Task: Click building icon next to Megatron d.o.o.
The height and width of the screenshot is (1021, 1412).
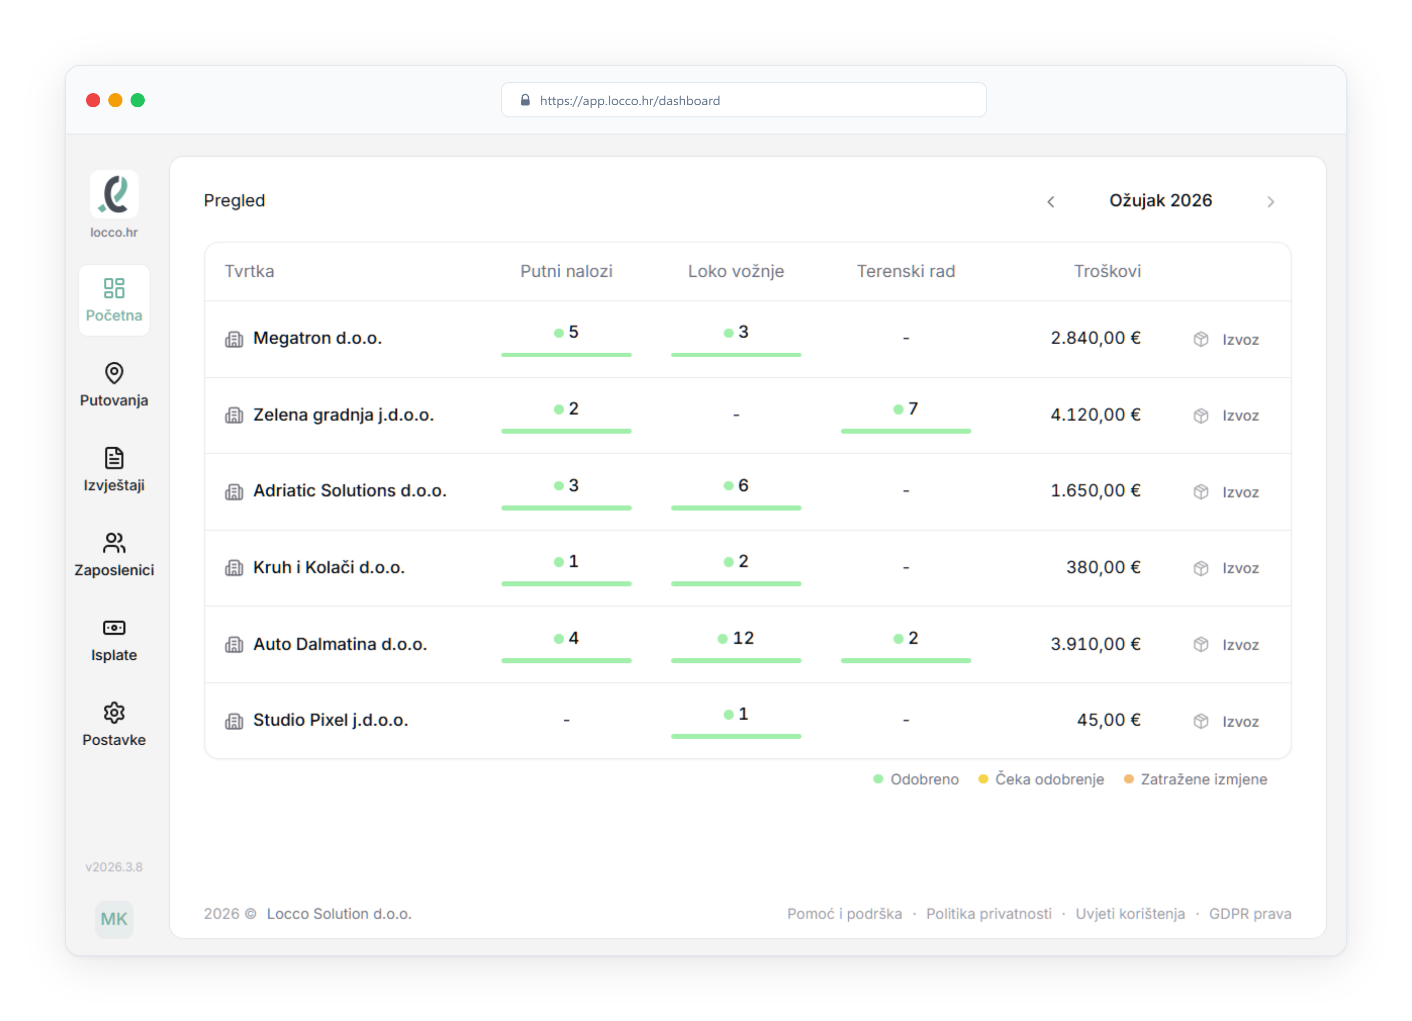Action: pyautogui.click(x=234, y=339)
